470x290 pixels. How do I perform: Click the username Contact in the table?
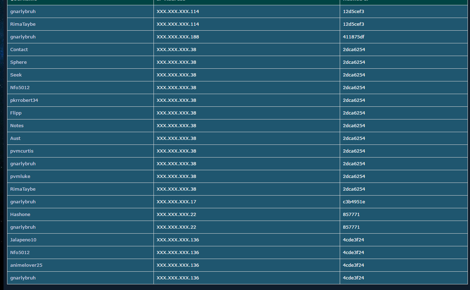pyautogui.click(x=19, y=50)
